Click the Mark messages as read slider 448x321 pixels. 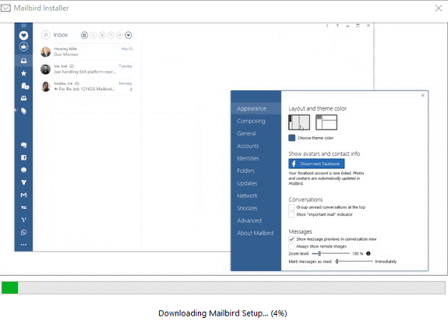point(354,261)
